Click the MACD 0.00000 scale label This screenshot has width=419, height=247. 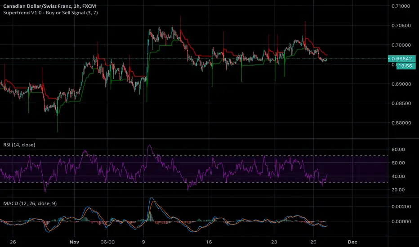coord(401,221)
